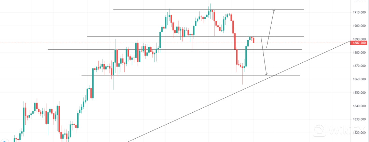Screen dimensions: 369x142
Task: Click the 1870.000 price axis label
Action: click(360, 66)
